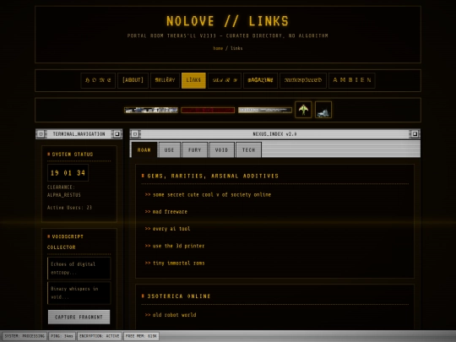
Task: Click the 'Active Users: 23' text
Action: (69, 208)
